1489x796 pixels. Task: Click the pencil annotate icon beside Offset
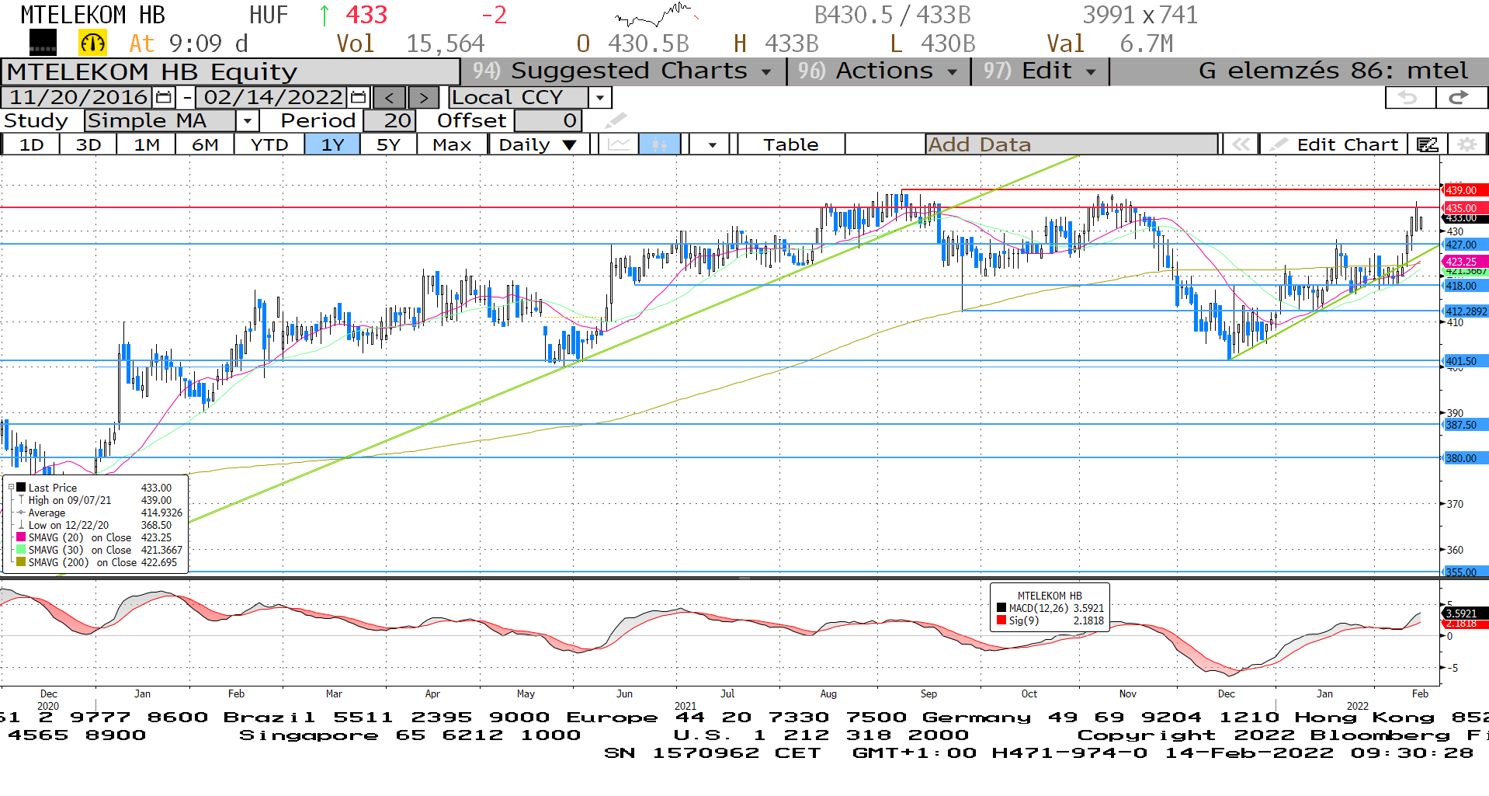click(x=616, y=120)
